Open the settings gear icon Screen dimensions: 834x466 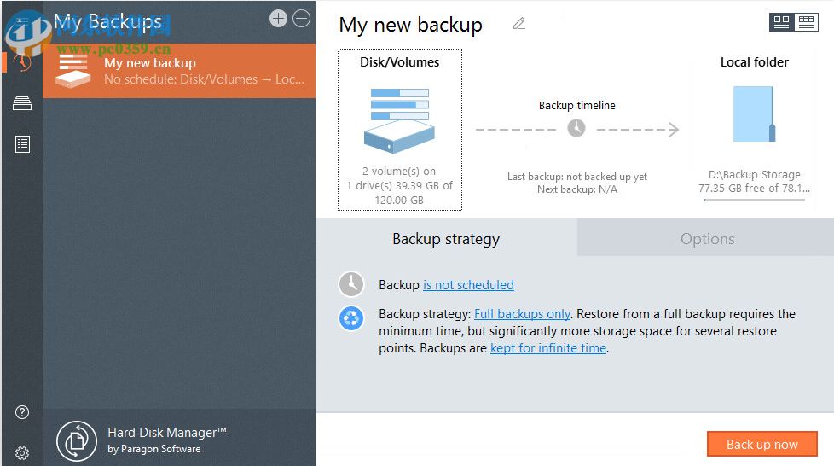point(22,452)
